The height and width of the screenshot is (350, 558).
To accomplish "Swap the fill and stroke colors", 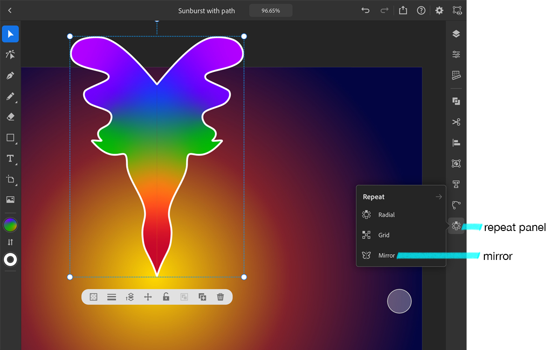I will 10,242.
